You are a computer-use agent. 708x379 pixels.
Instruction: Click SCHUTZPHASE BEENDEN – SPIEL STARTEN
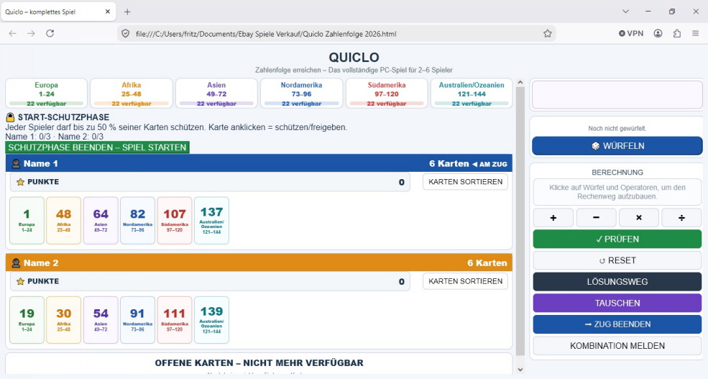pos(97,147)
